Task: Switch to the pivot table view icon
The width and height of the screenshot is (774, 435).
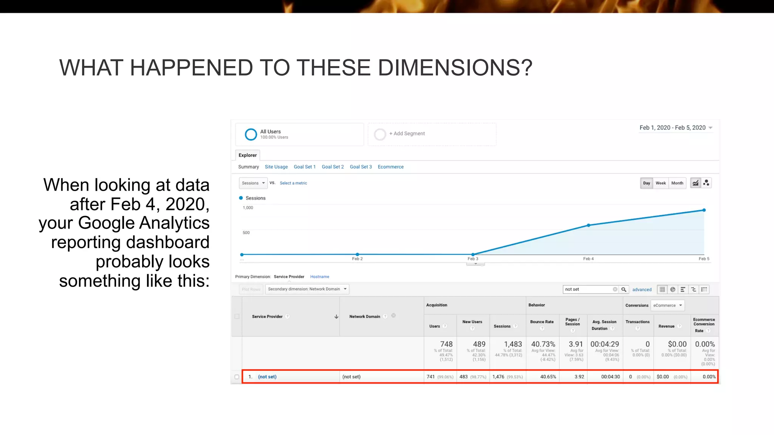Action: pos(704,290)
